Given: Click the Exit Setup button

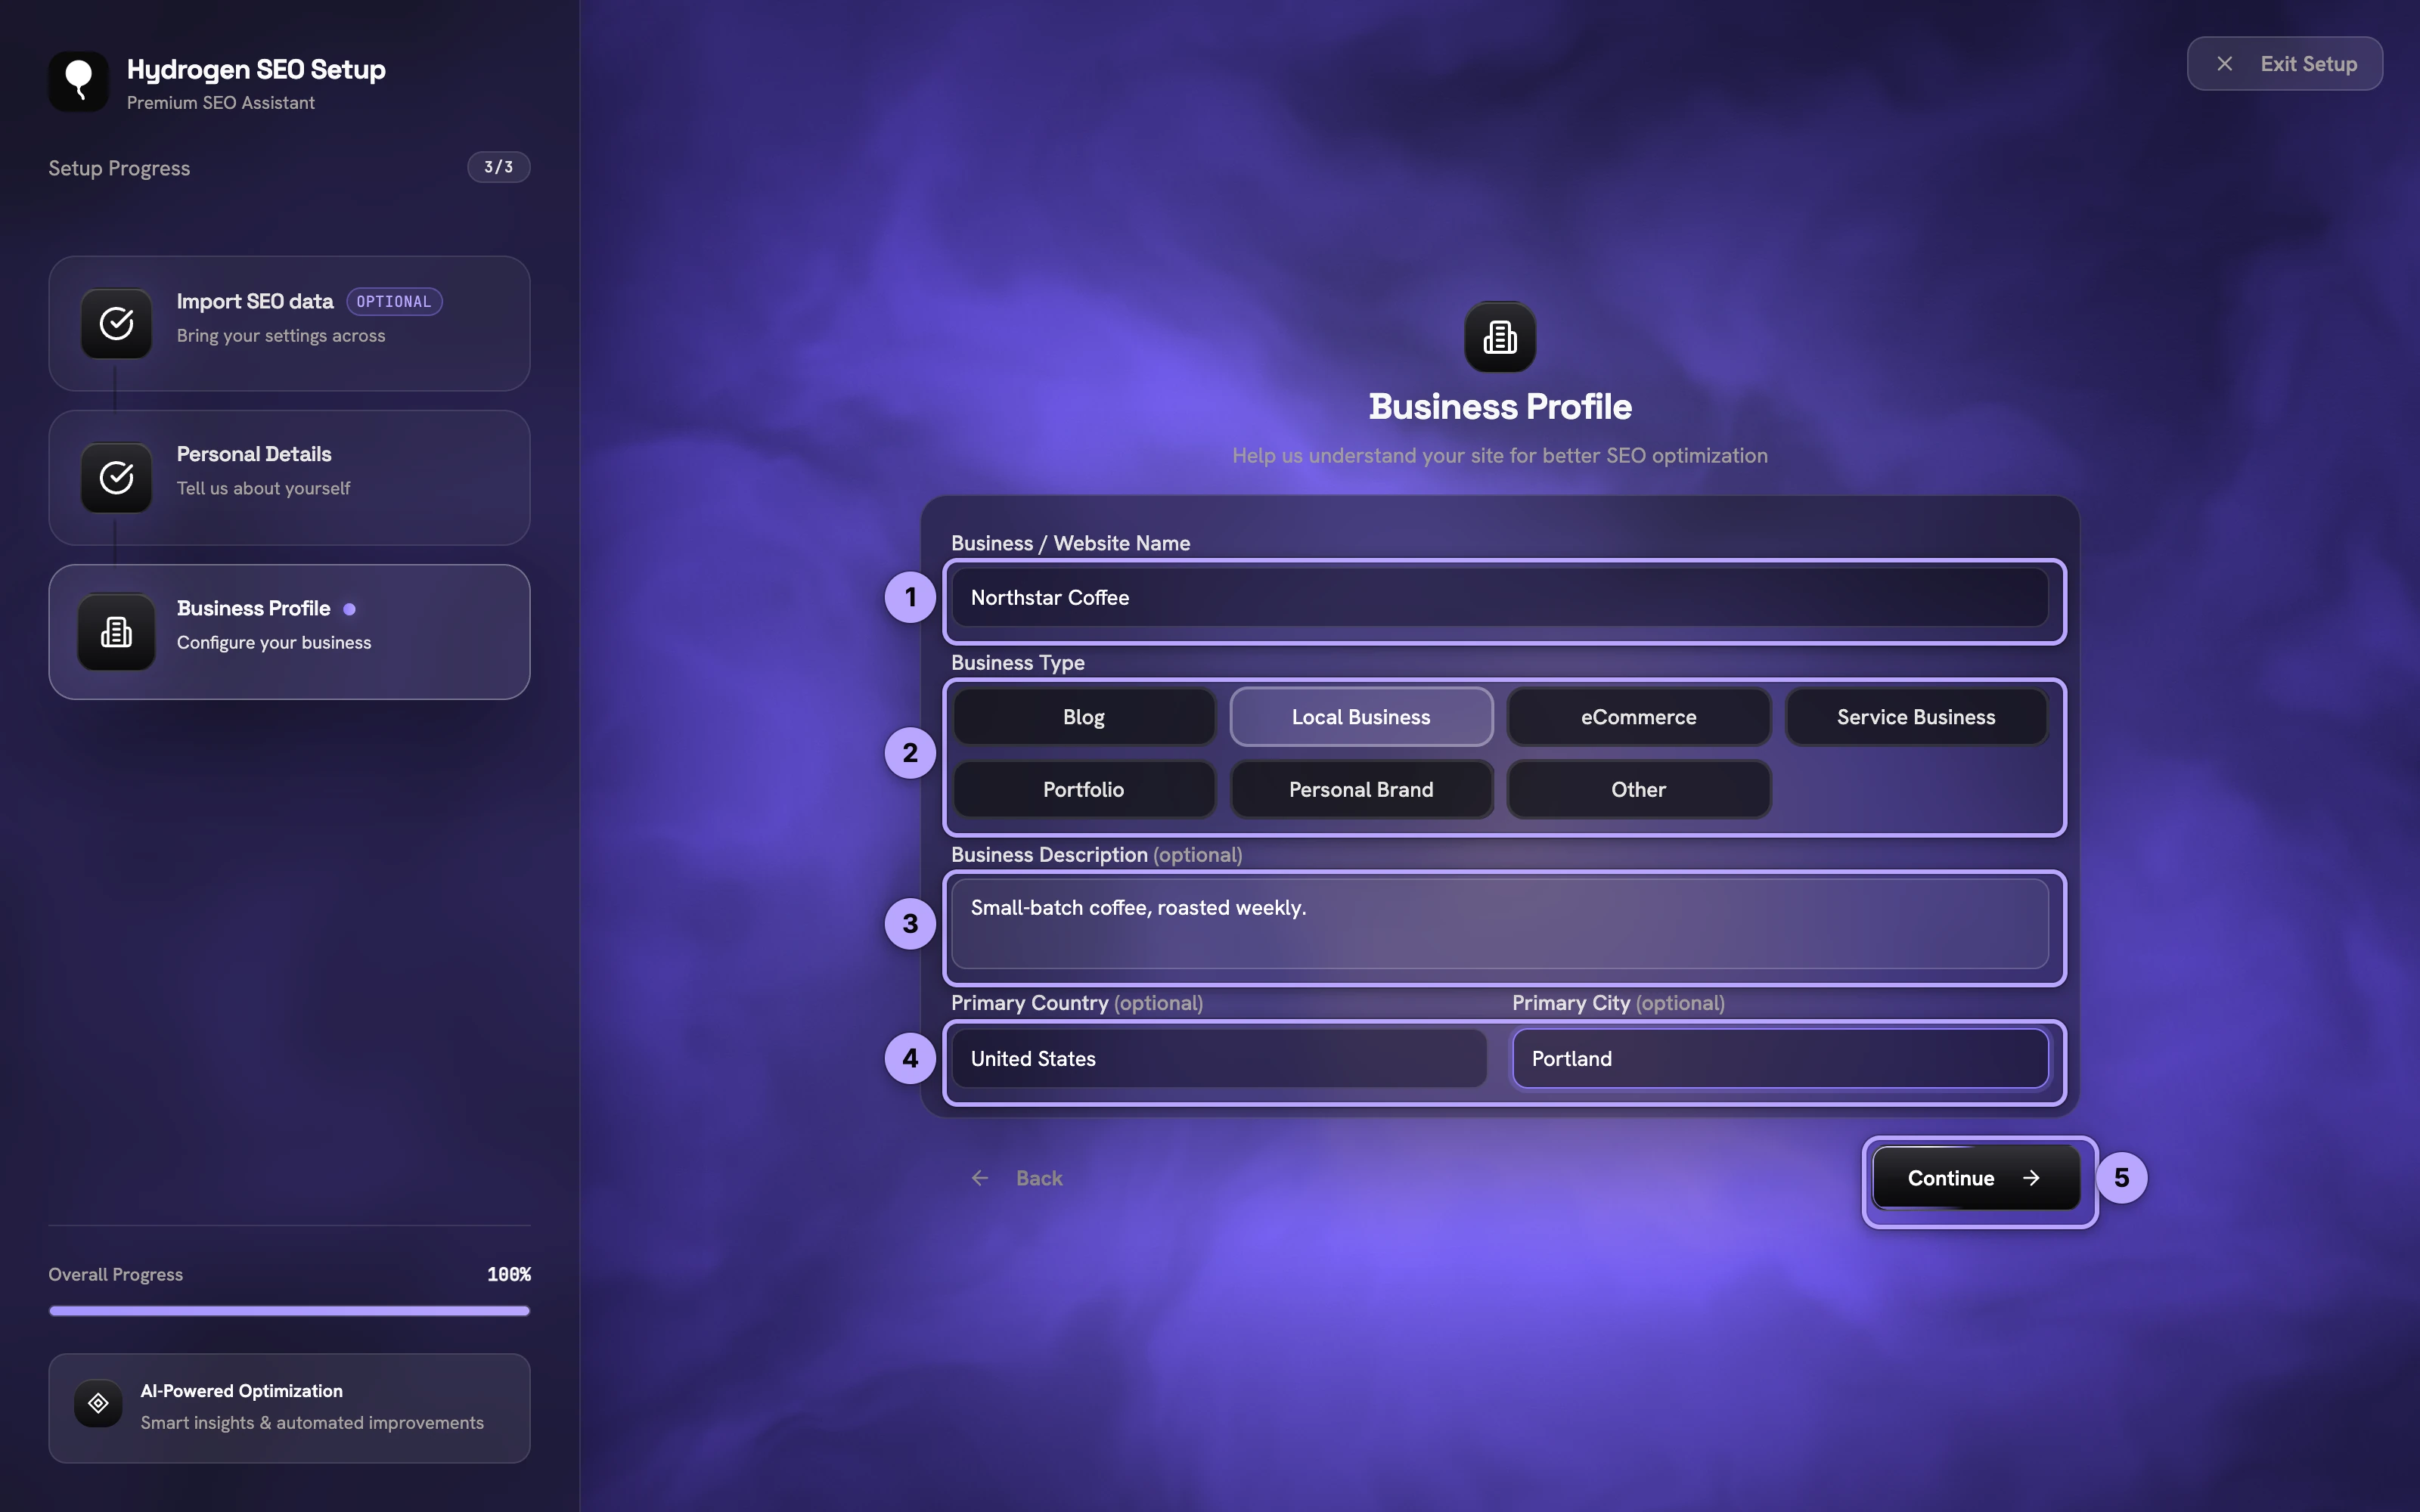Looking at the screenshot, I should [2284, 64].
